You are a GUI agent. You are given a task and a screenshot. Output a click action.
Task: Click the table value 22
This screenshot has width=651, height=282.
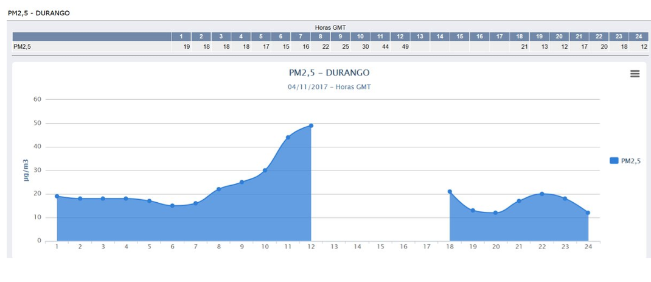[325, 47]
